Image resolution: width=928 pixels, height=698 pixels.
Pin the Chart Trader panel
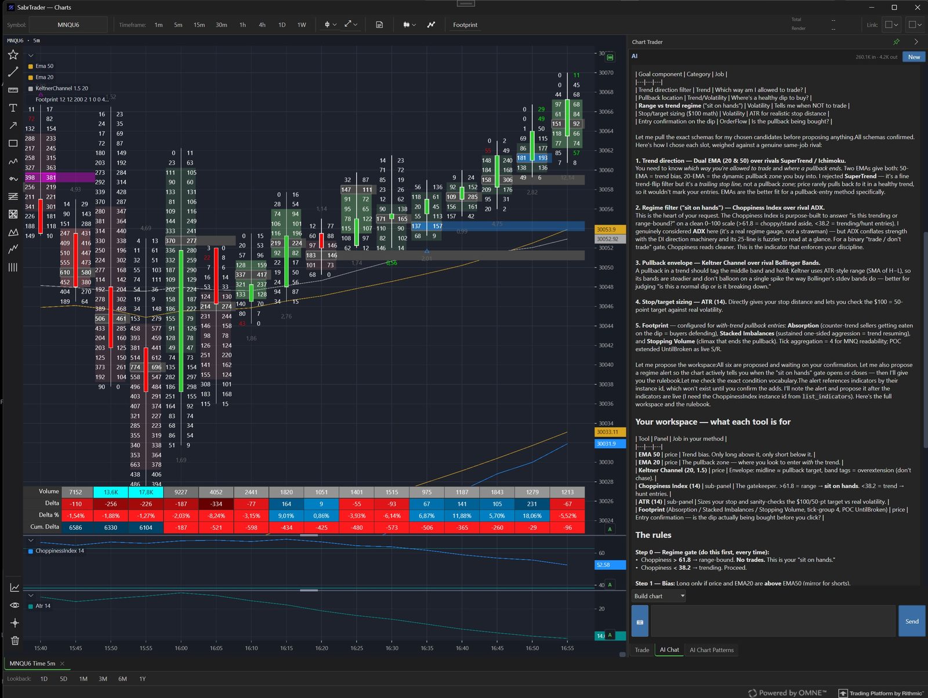(x=896, y=42)
